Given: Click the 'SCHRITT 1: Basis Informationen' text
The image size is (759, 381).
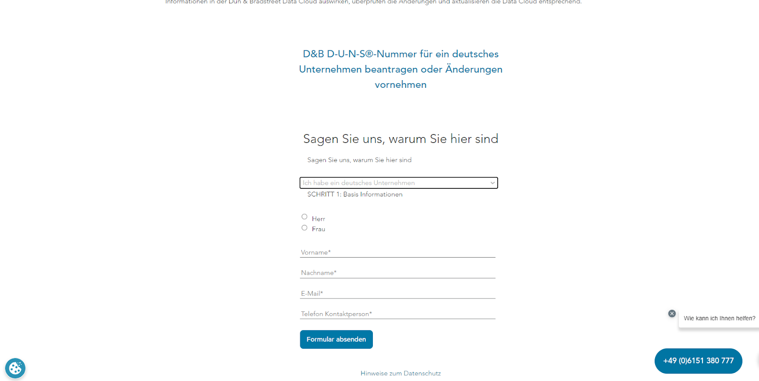Looking at the screenshot, I should click(355, 195).
